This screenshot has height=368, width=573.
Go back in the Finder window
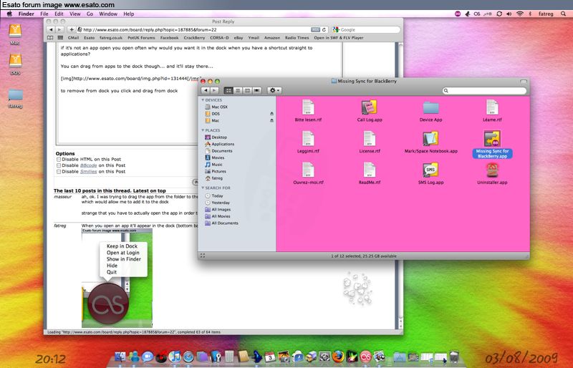206,90
